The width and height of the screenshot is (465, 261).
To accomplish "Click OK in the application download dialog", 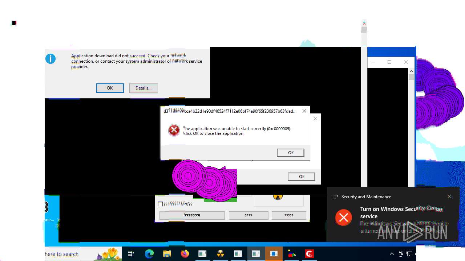I will tap(110, 88).
